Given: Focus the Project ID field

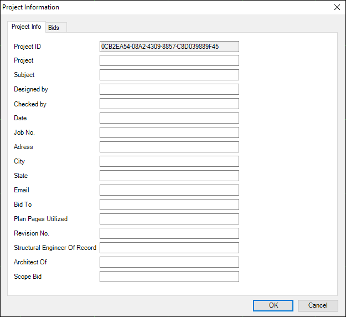Looking at the screenshot, I should (x=169, y=47).
